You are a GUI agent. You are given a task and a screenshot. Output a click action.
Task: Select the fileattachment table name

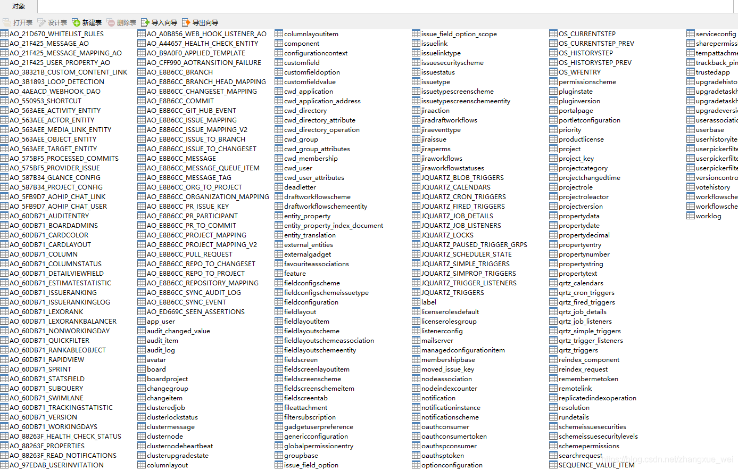tap(305, 407)
